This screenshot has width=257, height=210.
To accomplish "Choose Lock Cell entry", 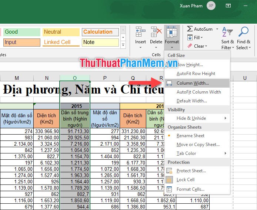I will (197, 180).
